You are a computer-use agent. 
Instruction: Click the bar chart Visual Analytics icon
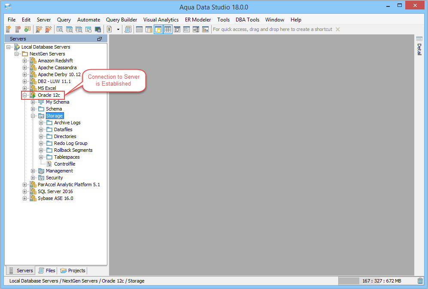pyautogui.click(x=205, y=29)
